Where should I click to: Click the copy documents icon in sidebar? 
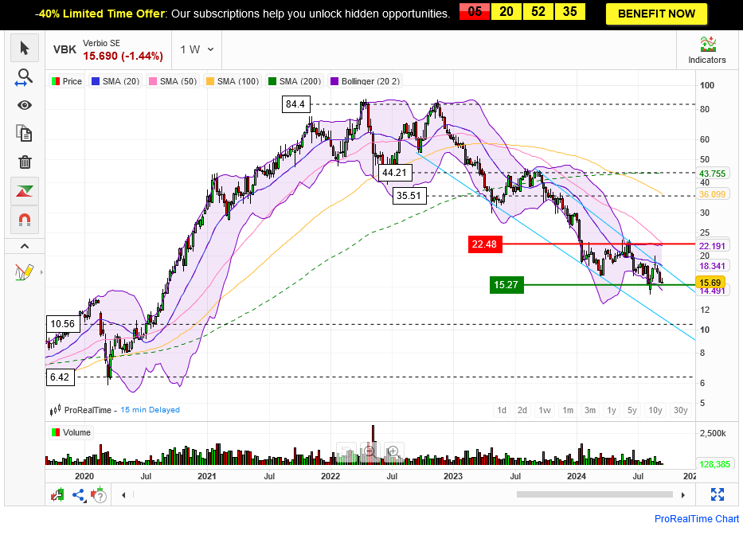24,133
